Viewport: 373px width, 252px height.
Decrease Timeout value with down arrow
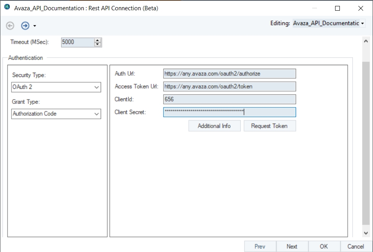click(98, 44)
